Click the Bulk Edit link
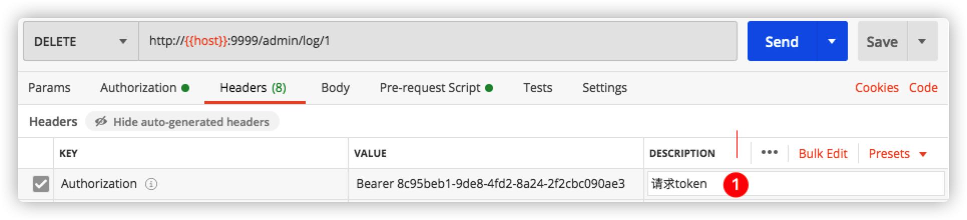967x220 pixels. tap(823, 153)
